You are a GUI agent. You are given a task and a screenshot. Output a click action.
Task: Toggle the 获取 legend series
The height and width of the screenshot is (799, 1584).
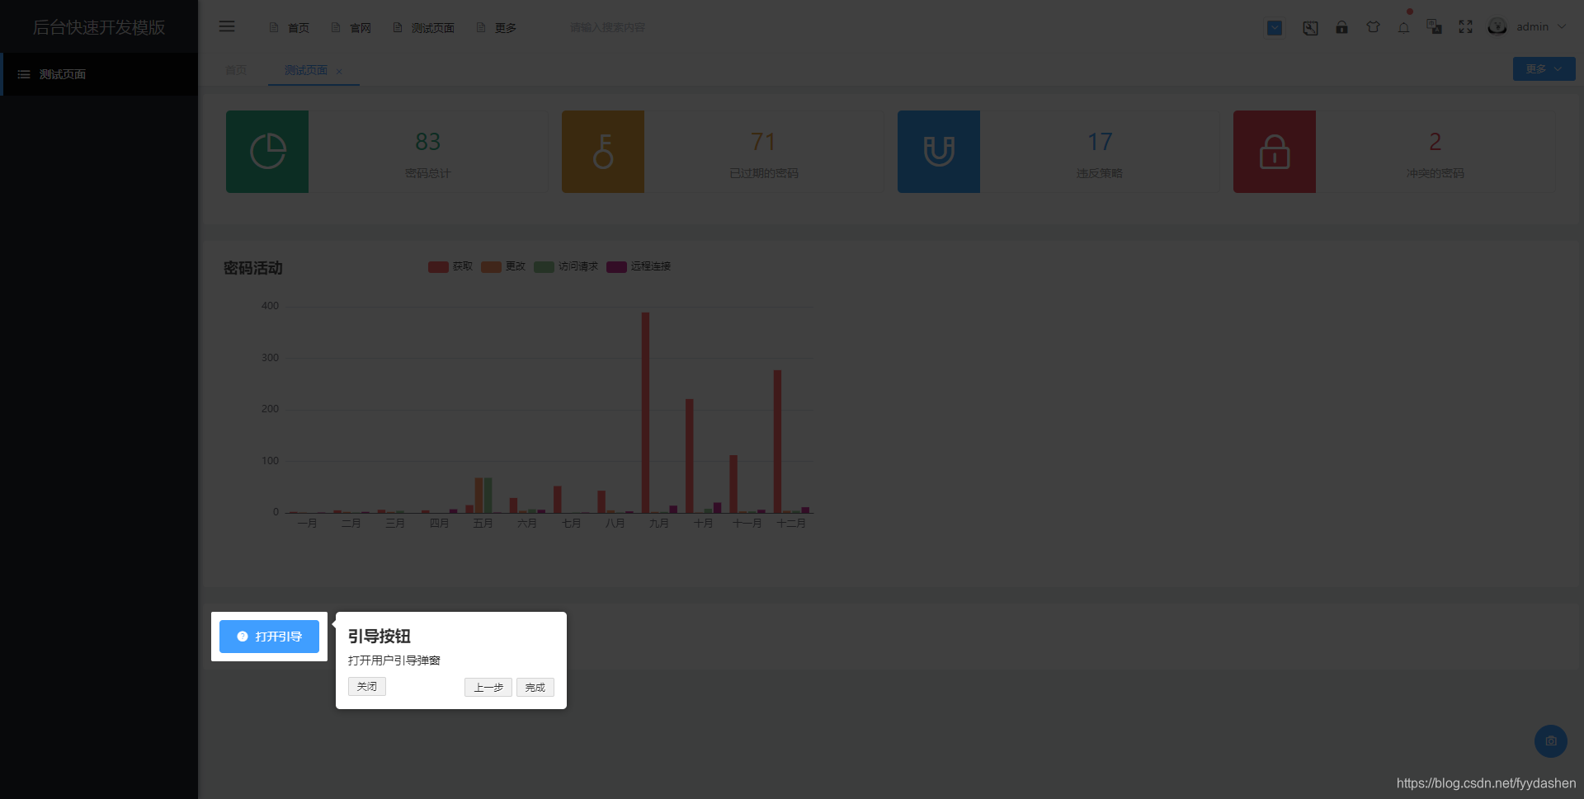[450, 267]
